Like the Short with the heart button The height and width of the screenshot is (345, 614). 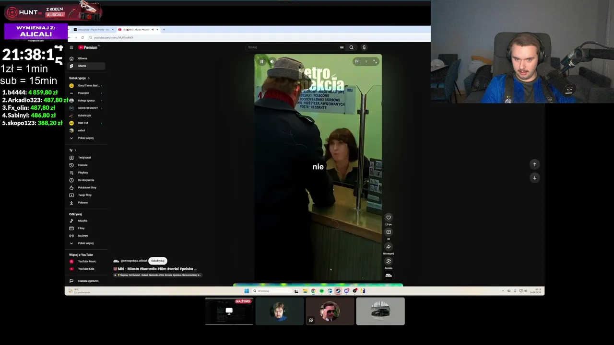(x=389, y=218)
